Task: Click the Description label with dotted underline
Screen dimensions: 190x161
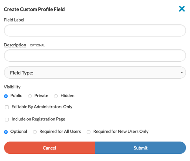Action: coord(15,45)
